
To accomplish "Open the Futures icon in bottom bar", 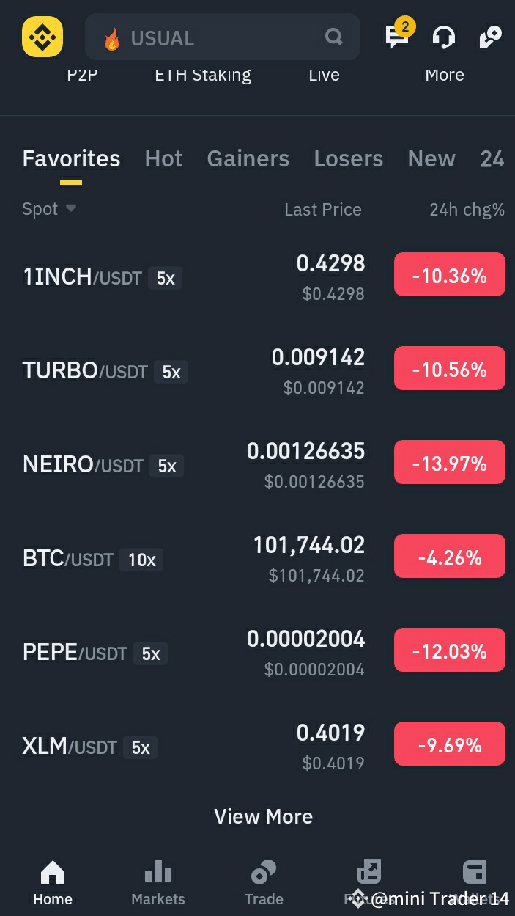I will [369, 876].
